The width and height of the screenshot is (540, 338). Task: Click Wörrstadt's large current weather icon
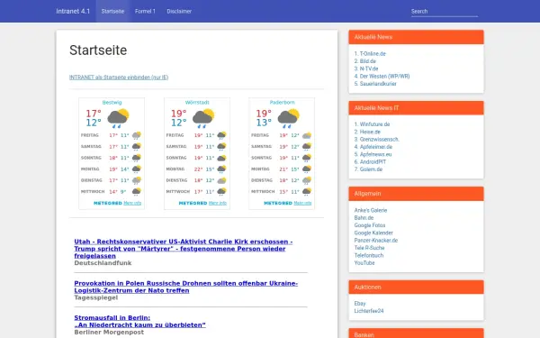pyautogui.click(x=203, y=118)
